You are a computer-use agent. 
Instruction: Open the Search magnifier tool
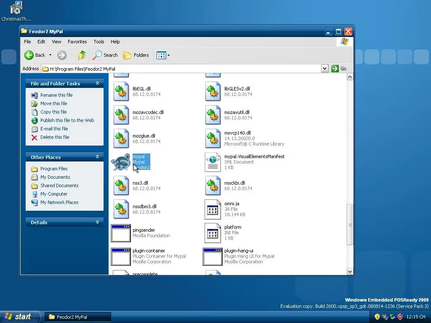coord(105,55)
